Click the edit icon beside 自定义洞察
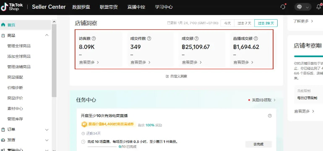 coord(167,76)
